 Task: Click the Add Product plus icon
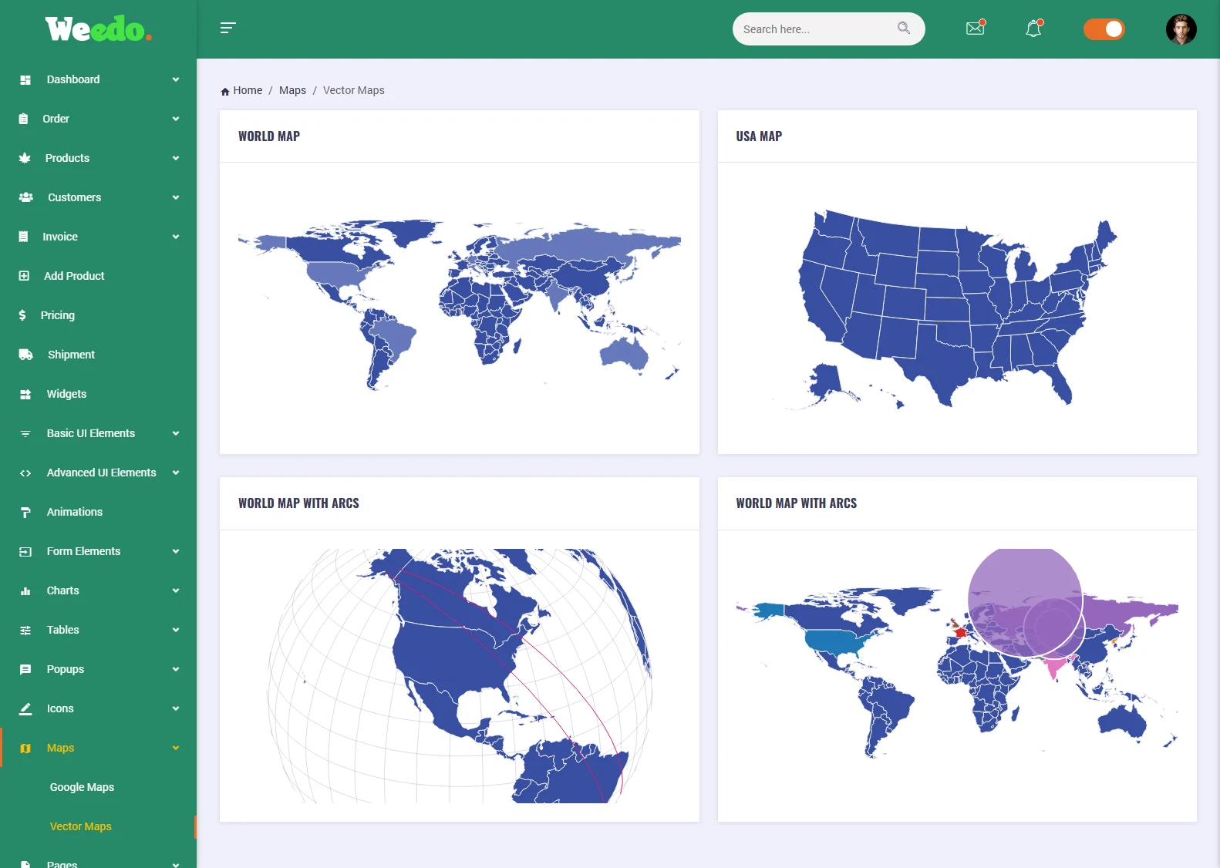tap(24, 276)
